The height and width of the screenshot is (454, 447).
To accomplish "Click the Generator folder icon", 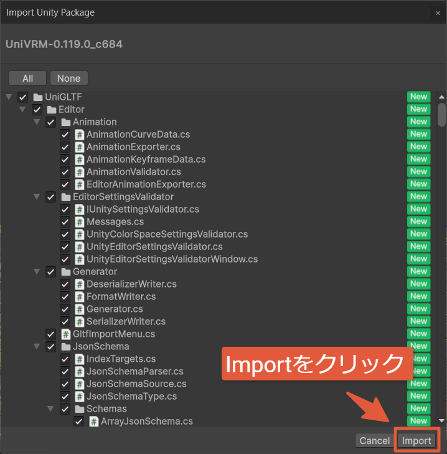I will [66, 272].
